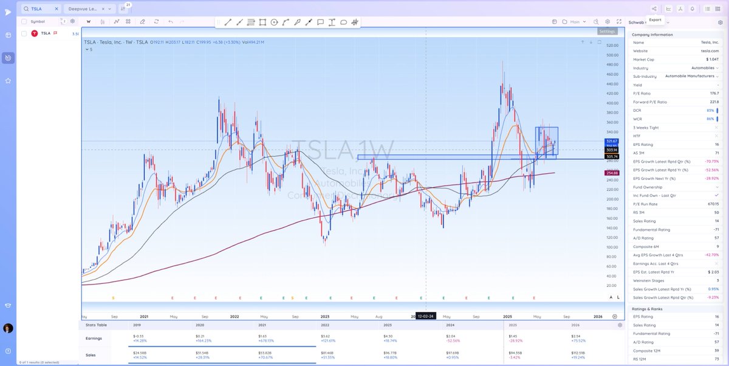Click the refresh chart icon

pos(157,21)
